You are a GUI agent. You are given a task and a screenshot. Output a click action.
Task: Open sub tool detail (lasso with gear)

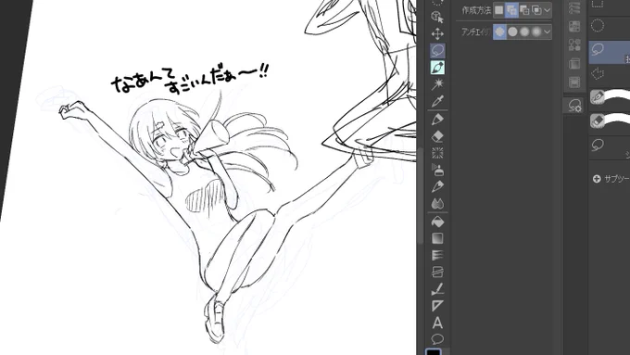[x=574, y=106]
